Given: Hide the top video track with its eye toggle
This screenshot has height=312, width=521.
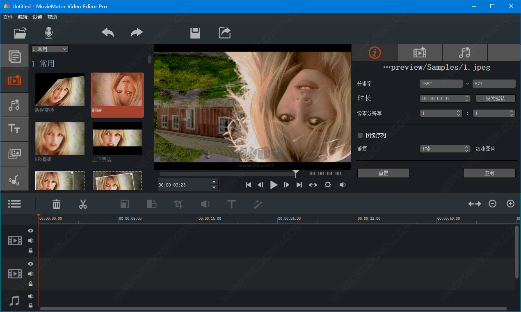Looking at the screenshot, I should (30, 230).
